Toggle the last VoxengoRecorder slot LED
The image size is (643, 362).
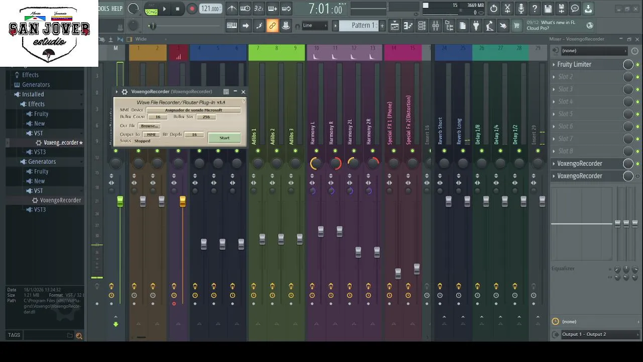pos(638,176)
